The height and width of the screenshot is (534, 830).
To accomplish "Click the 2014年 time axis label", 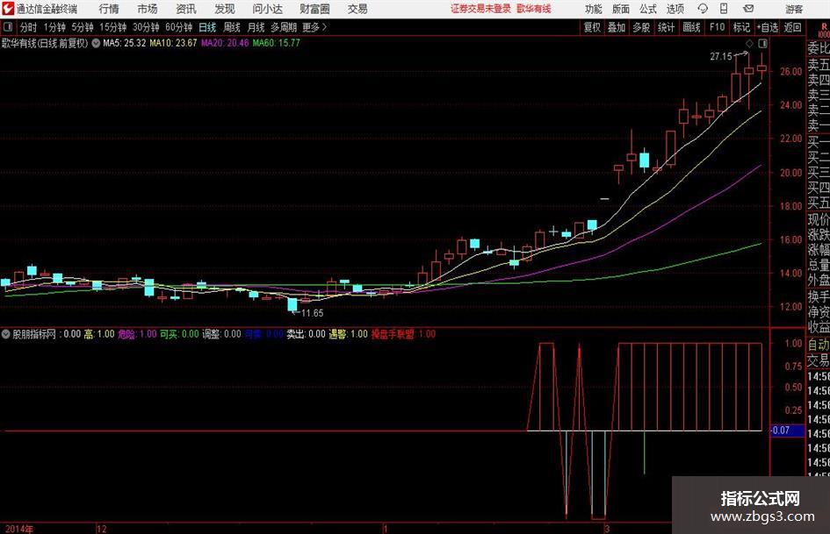I will click(x=19, y=529).
